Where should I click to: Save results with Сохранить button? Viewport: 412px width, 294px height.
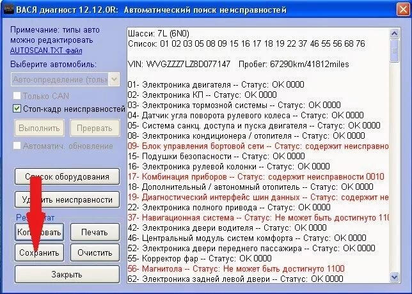(x=40, y=252)
